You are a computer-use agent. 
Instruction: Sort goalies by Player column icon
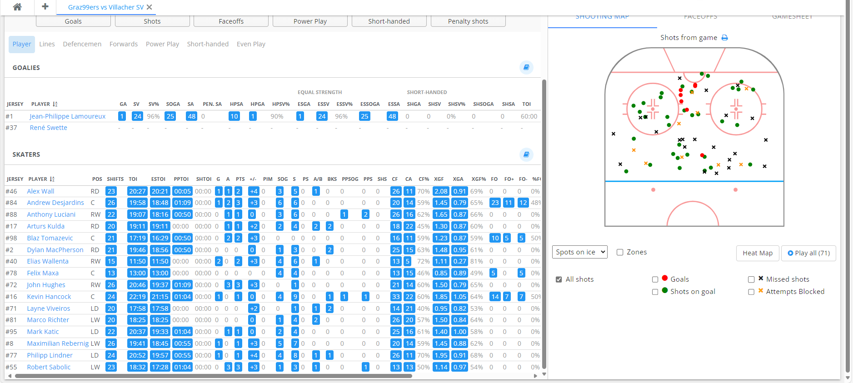(55, 104)
